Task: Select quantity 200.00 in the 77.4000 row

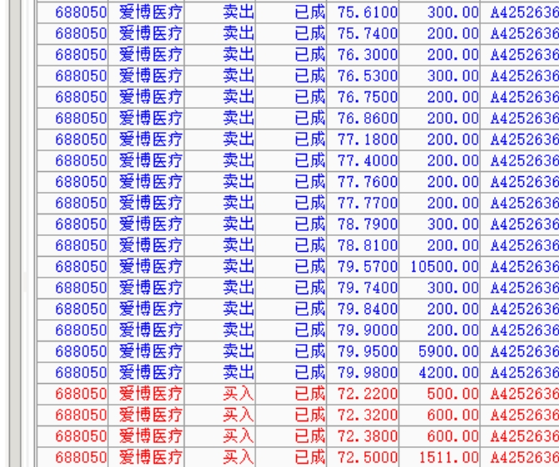Action: point(453,160)
